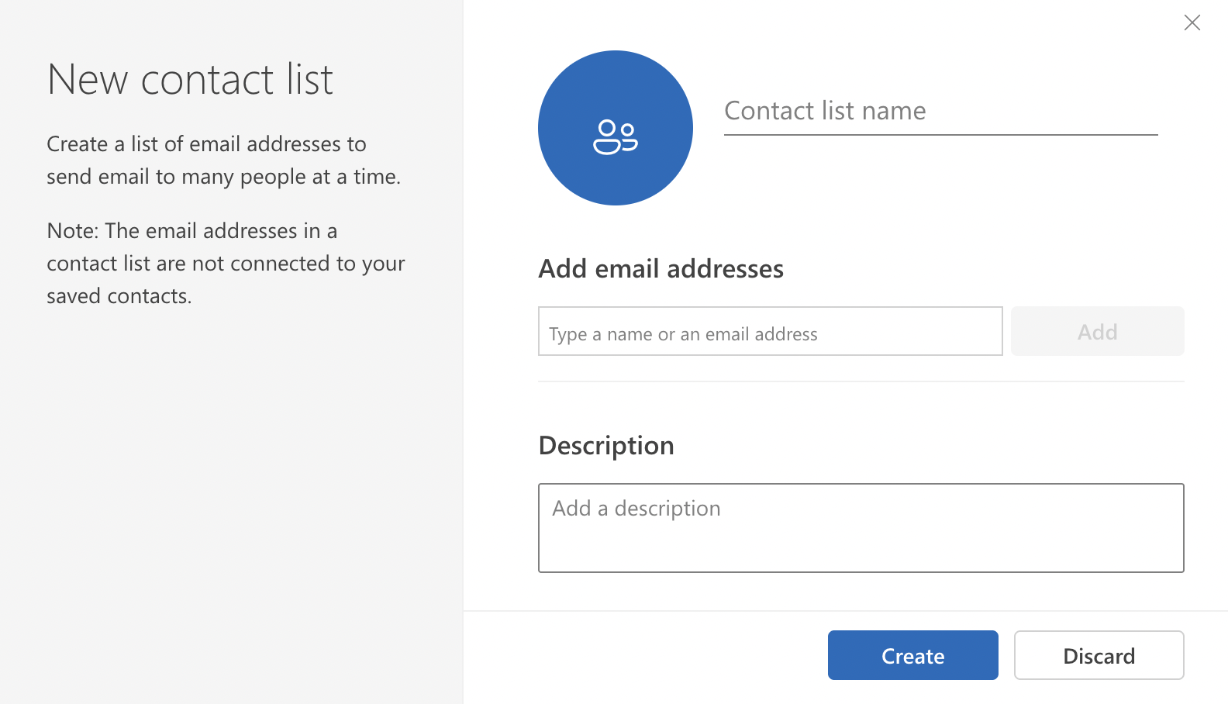Image resolution: width=1228 pixels, height=704 pixels.
Task: Click the bottom edge of the description box
Action: (x=861, y=571)
